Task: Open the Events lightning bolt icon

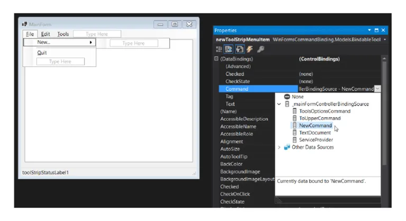Action: tap(250, 49)
